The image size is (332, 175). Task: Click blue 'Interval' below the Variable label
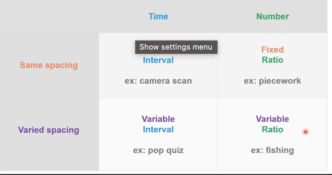point(158,130)
